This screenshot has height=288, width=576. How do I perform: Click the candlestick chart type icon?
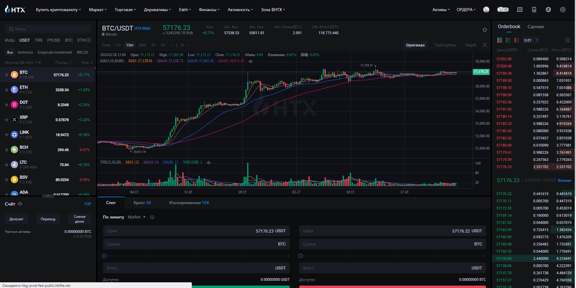[182, 45]
